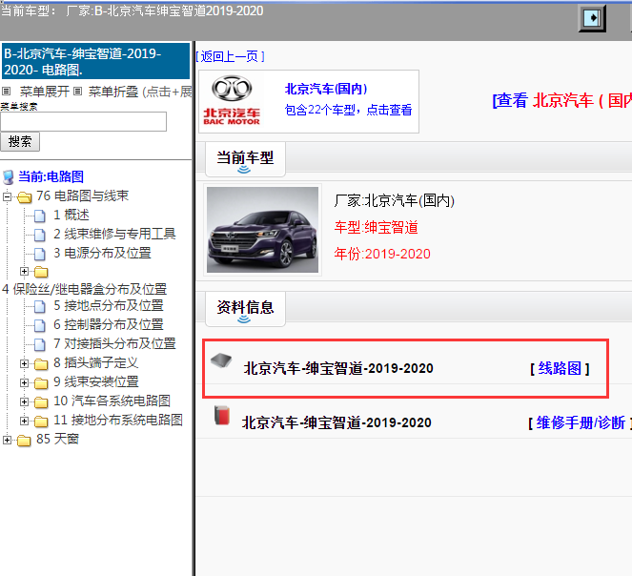Expand the 9 线束安装位置 node

point(24,382)
